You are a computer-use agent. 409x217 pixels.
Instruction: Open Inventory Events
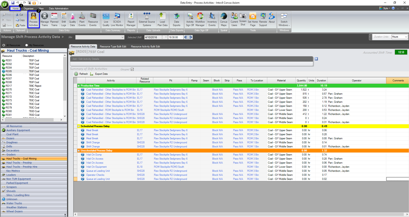[x=212, y=20]
